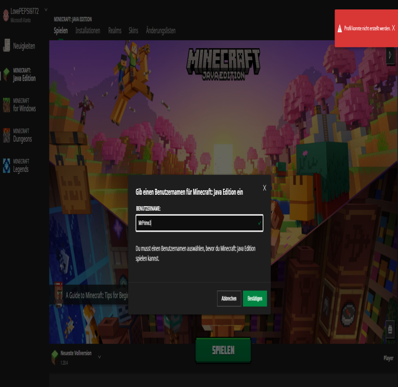Open the Änderungslisten tab
Screen dimensions: 398x387
click(161, 31)
